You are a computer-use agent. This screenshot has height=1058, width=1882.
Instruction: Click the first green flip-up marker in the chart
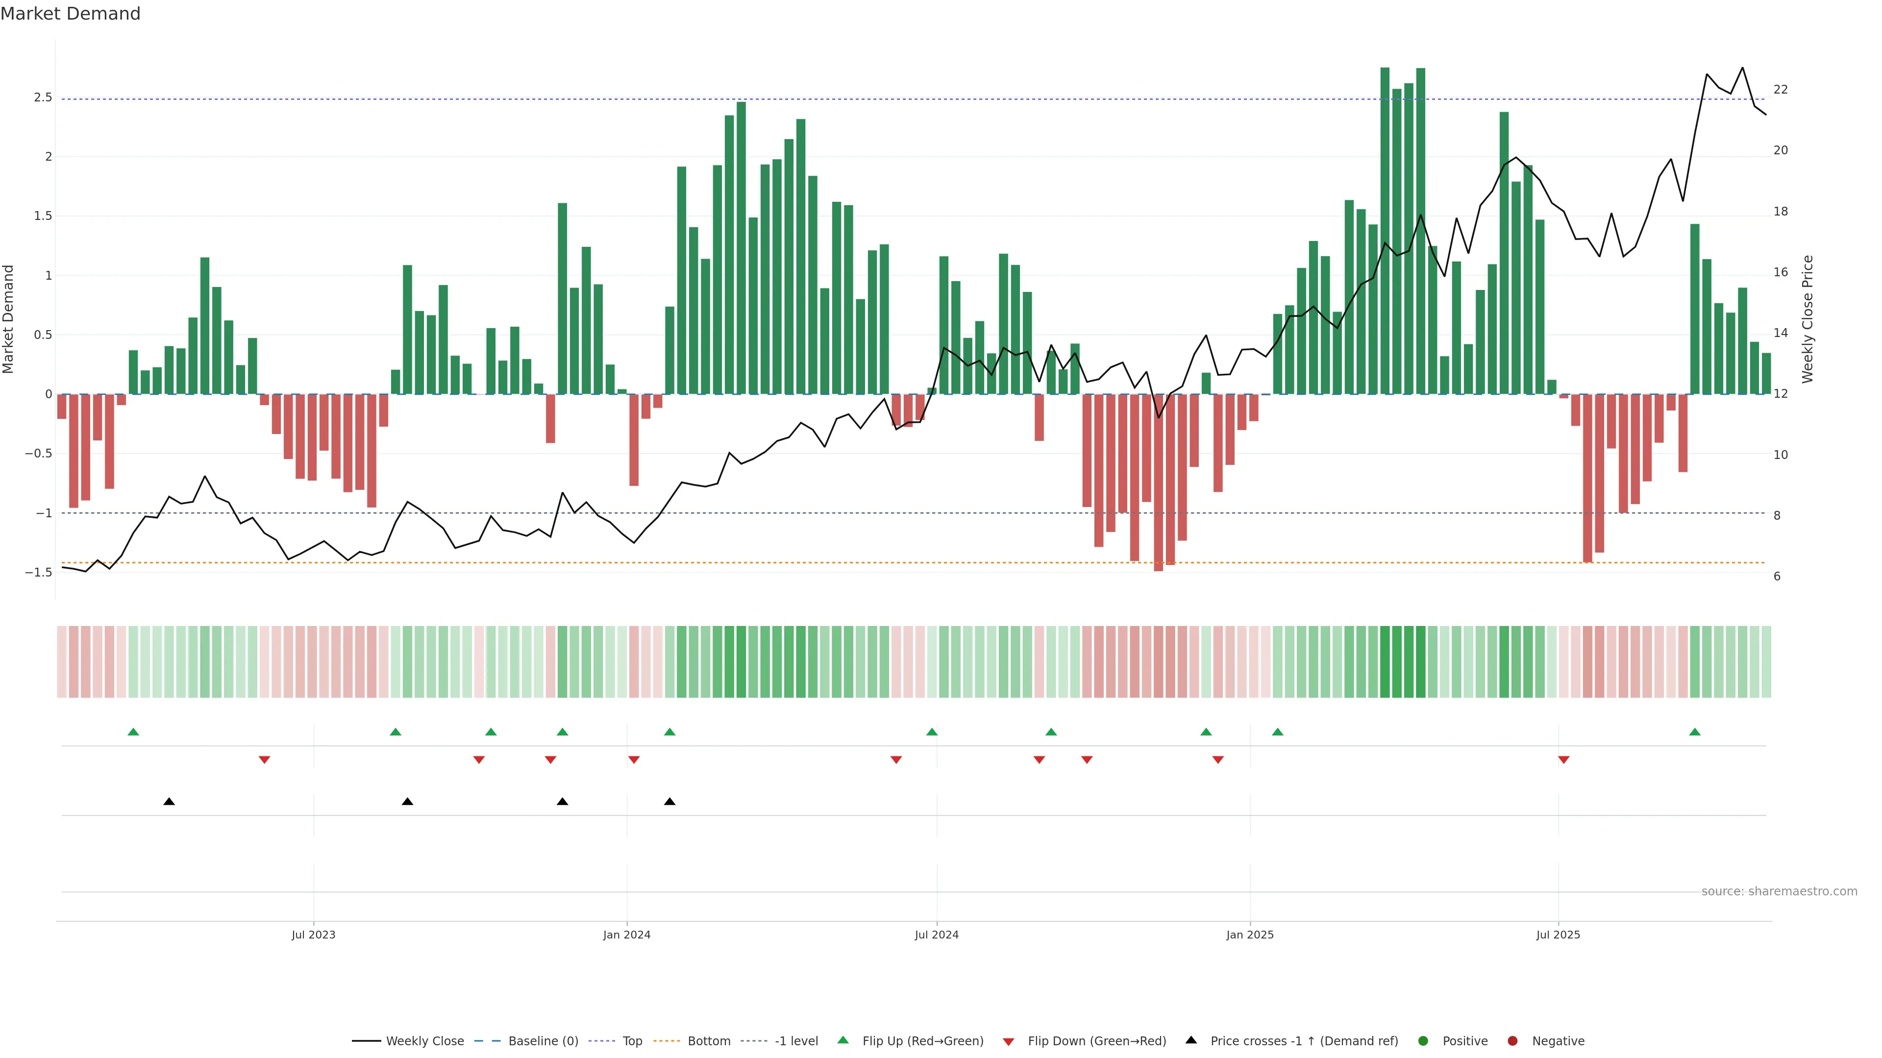(x=133, y=732)
